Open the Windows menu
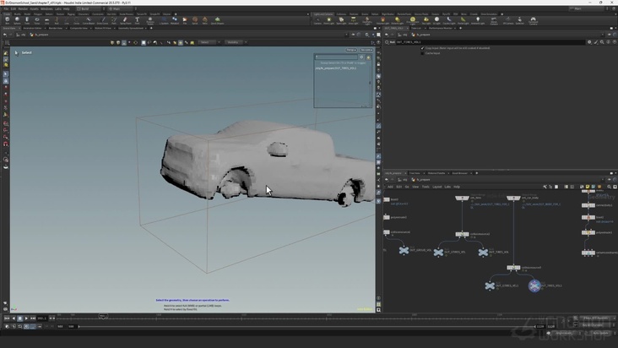This screenshot has height=348, width=618. click(46, 8)
